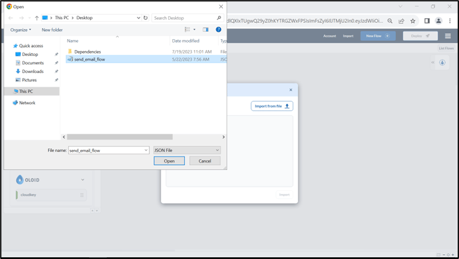Open File name history dropdown
Viewport: 459px width, 259px height.
tap(146, 151)
